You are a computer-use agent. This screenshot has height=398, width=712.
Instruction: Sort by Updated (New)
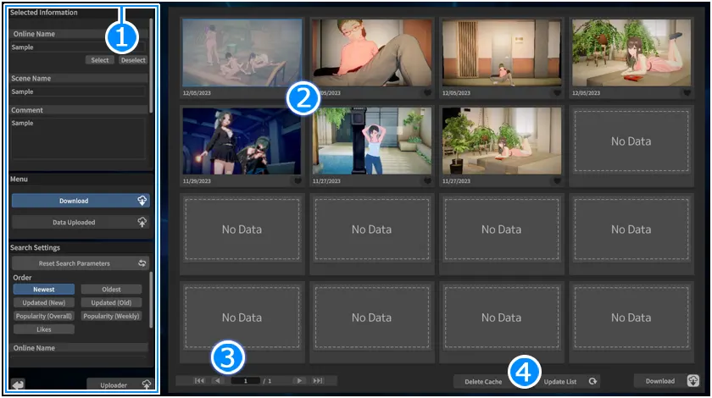tap(43, 302)
